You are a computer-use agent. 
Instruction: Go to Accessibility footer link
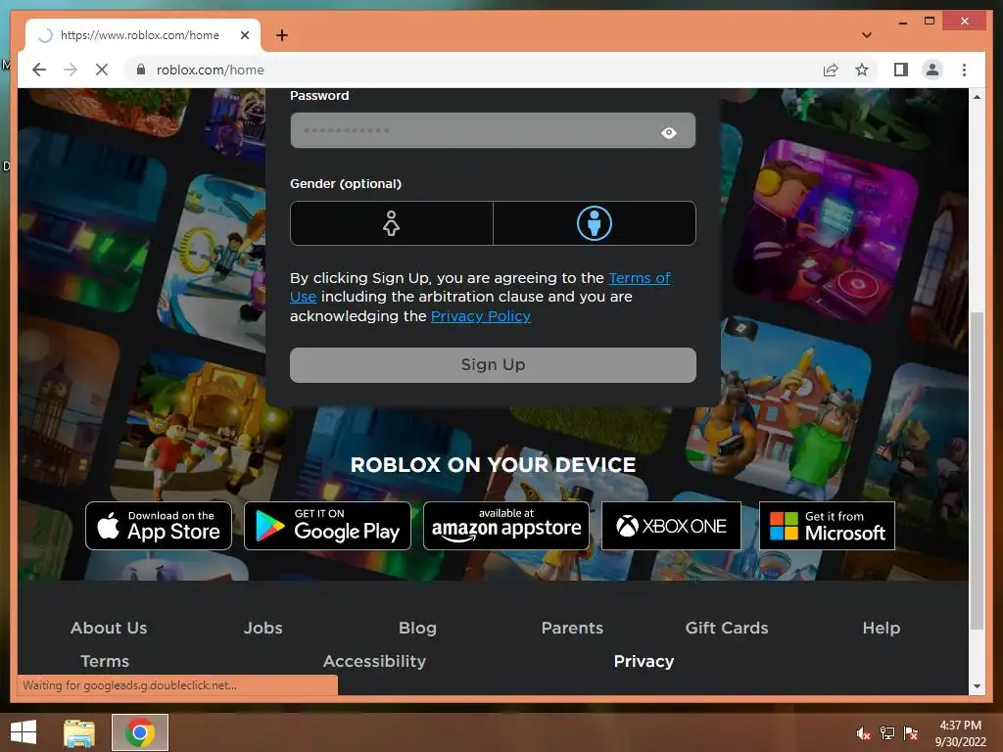click(374, 661)
